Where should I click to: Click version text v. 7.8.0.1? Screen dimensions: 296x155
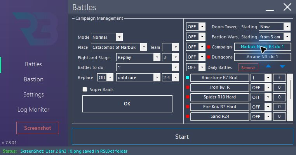(x=9, y=143)
